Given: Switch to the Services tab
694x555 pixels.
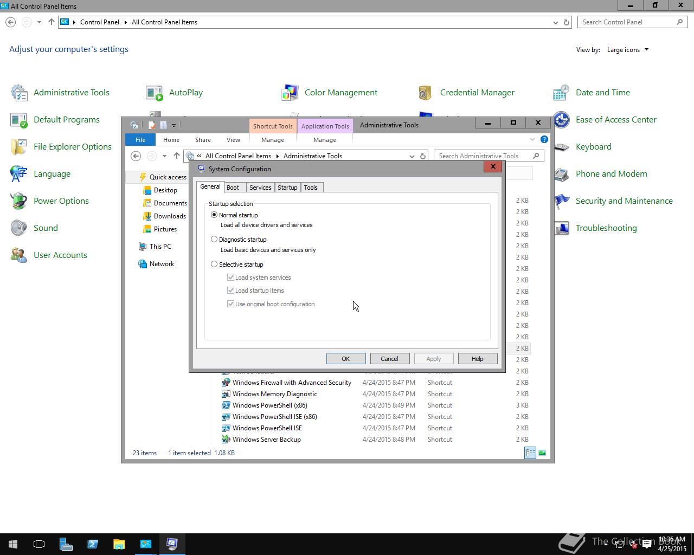Looking at the screenshot, I should point(260,188).
